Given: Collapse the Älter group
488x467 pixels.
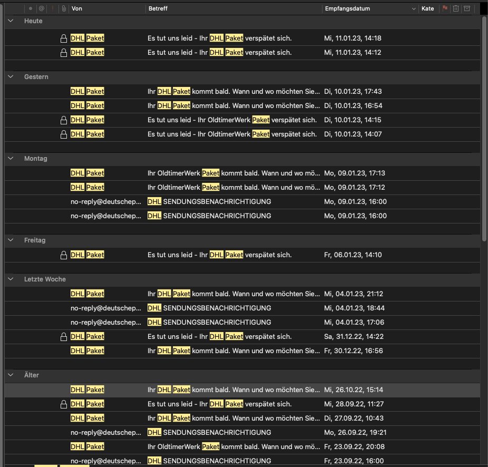Looking at the screenshot, I should (11, 375).
